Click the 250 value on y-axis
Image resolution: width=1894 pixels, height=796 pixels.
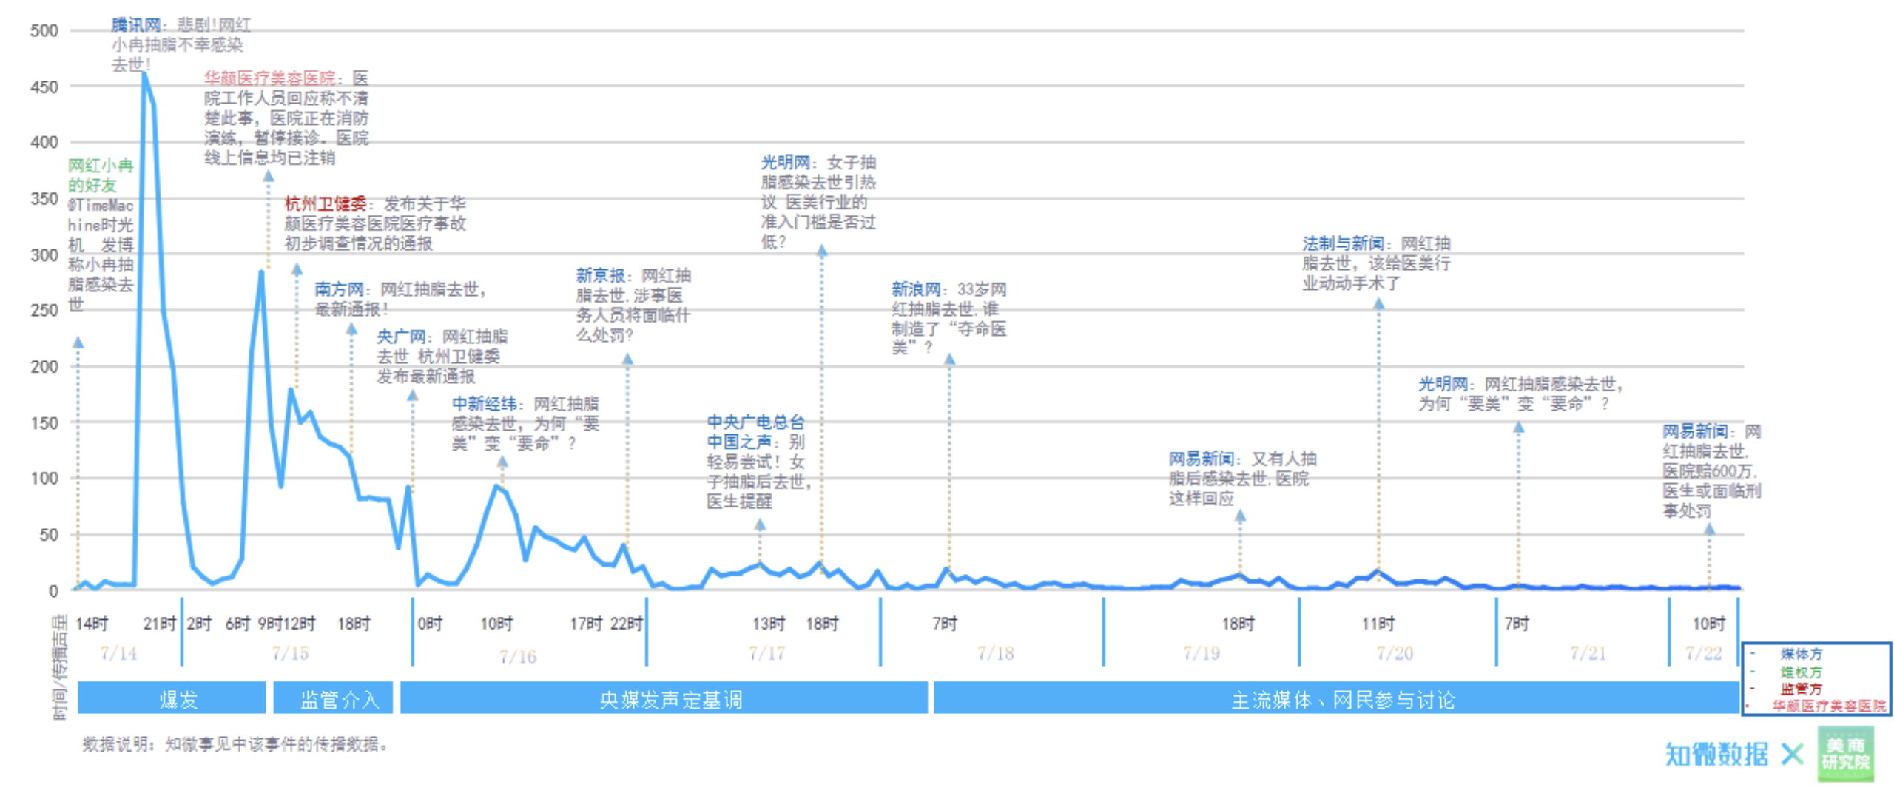pos(44,310)
